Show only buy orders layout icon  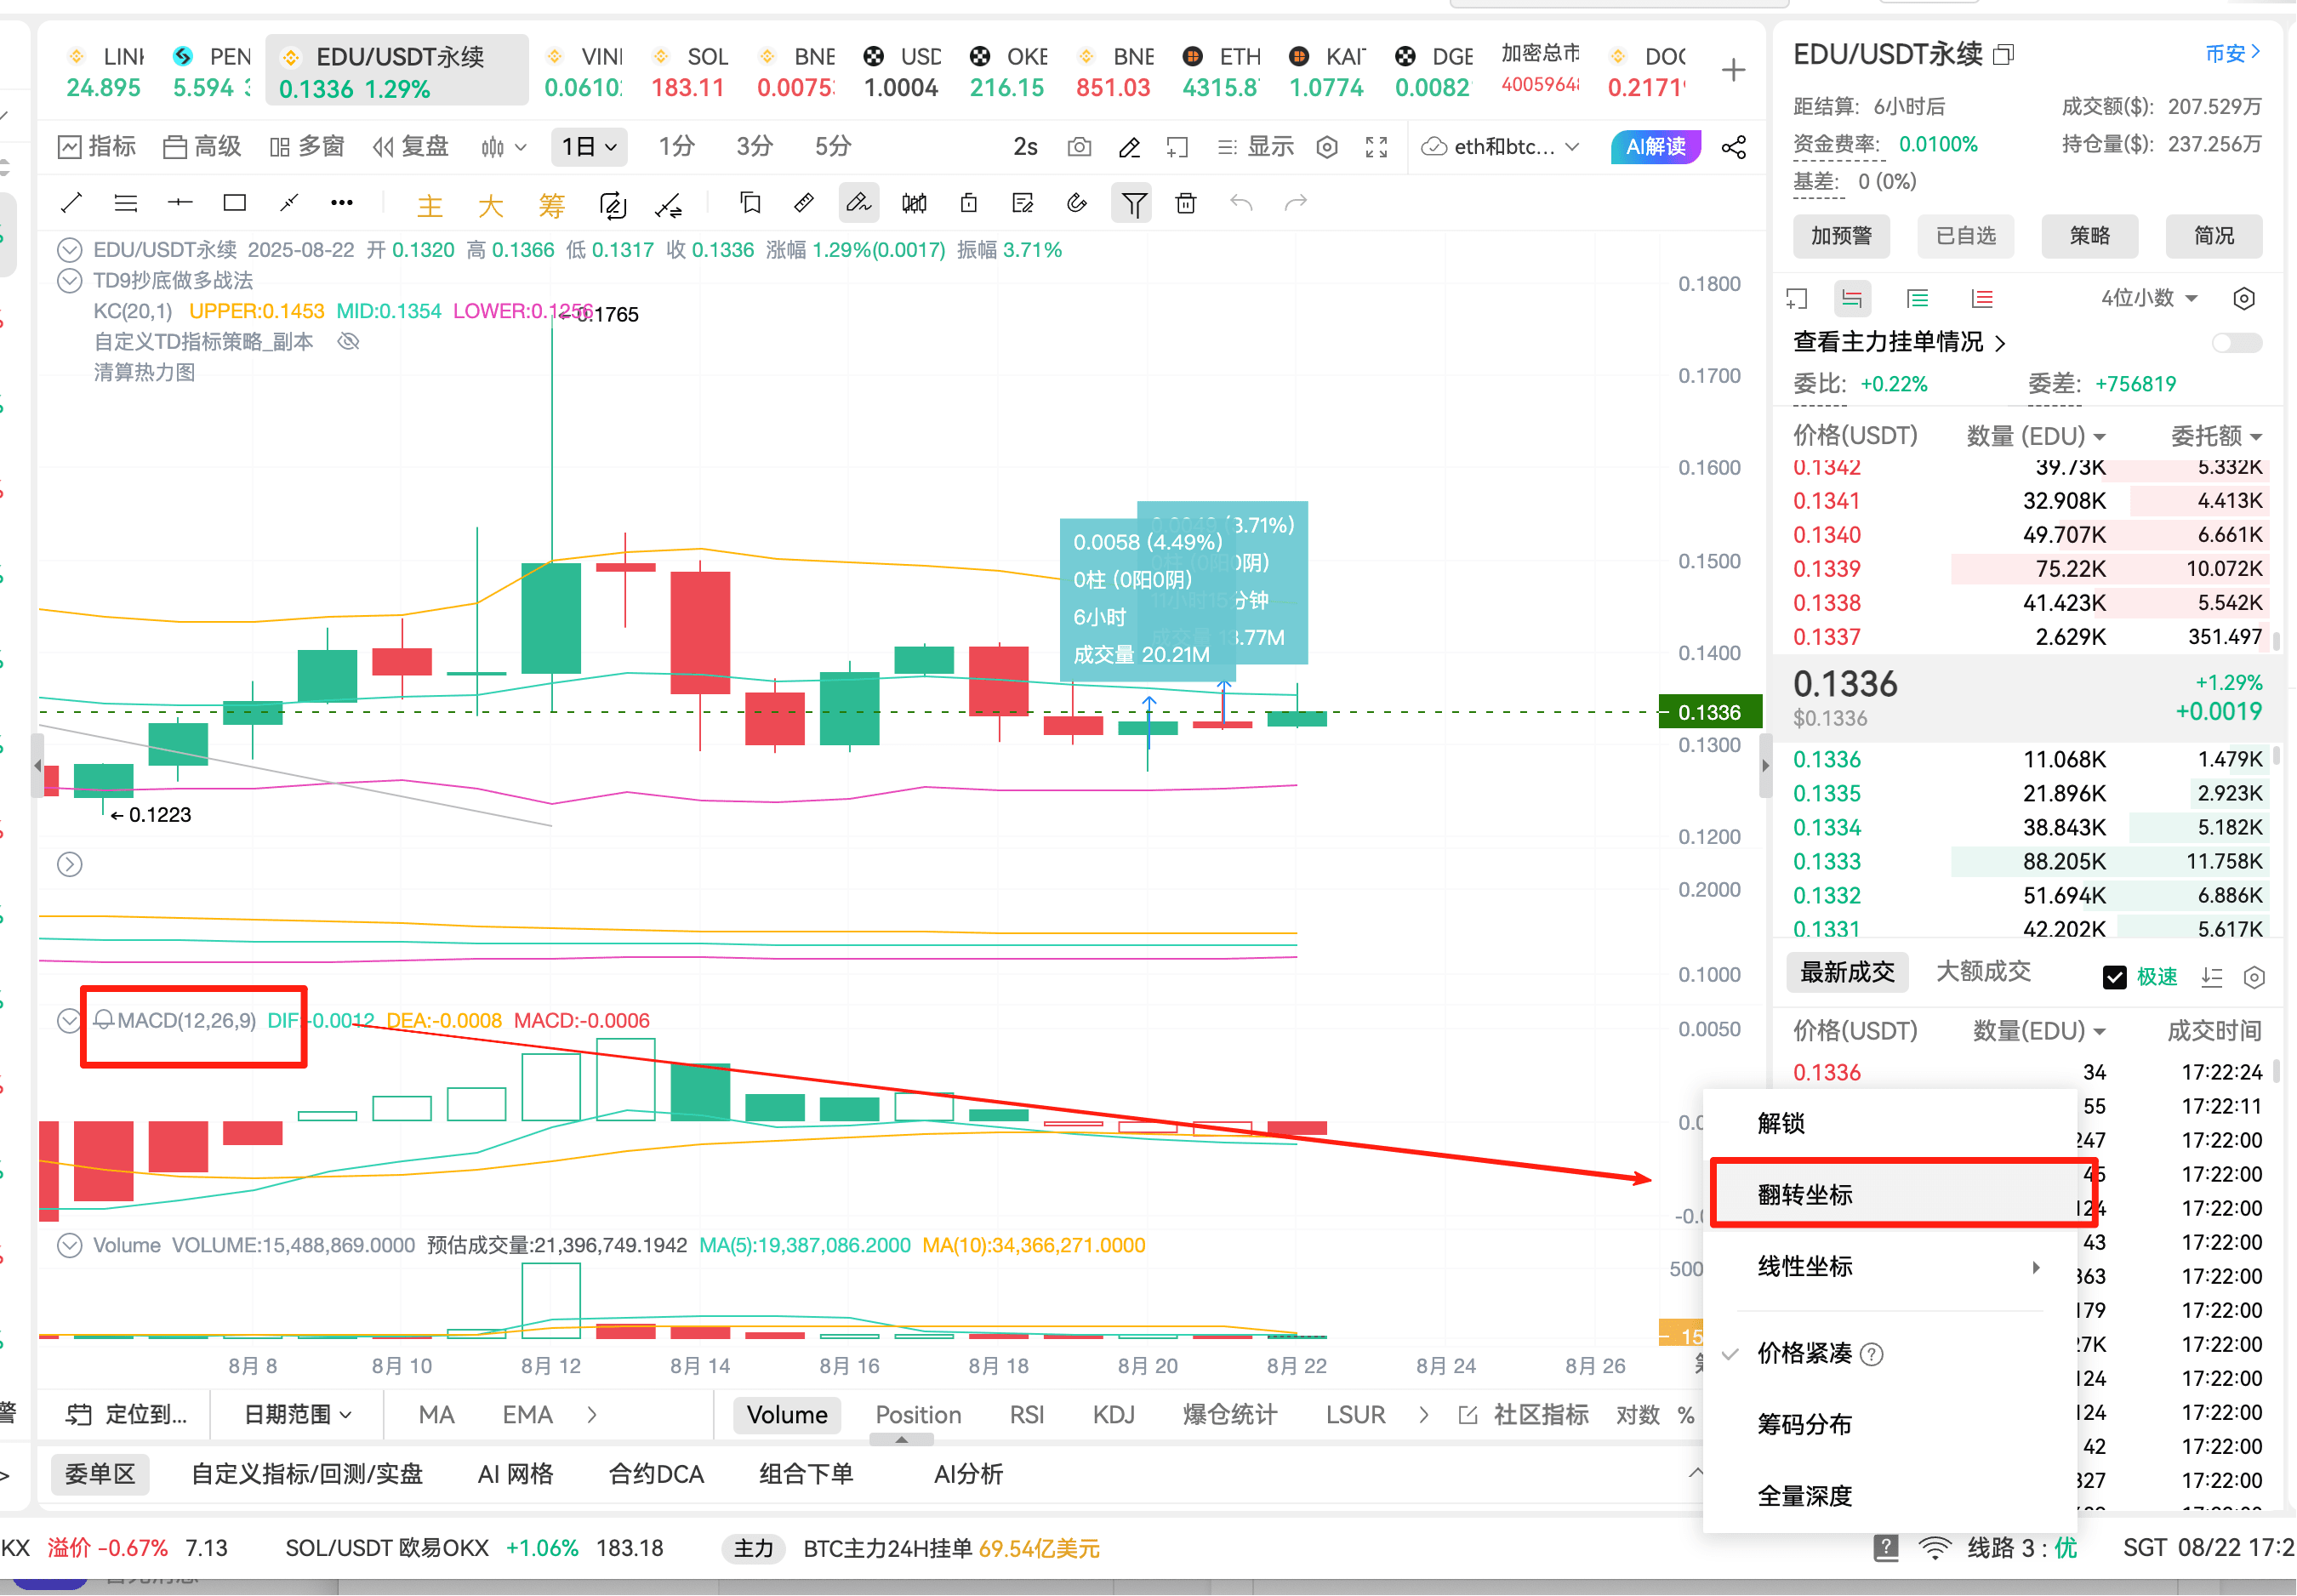point(1917,299)
